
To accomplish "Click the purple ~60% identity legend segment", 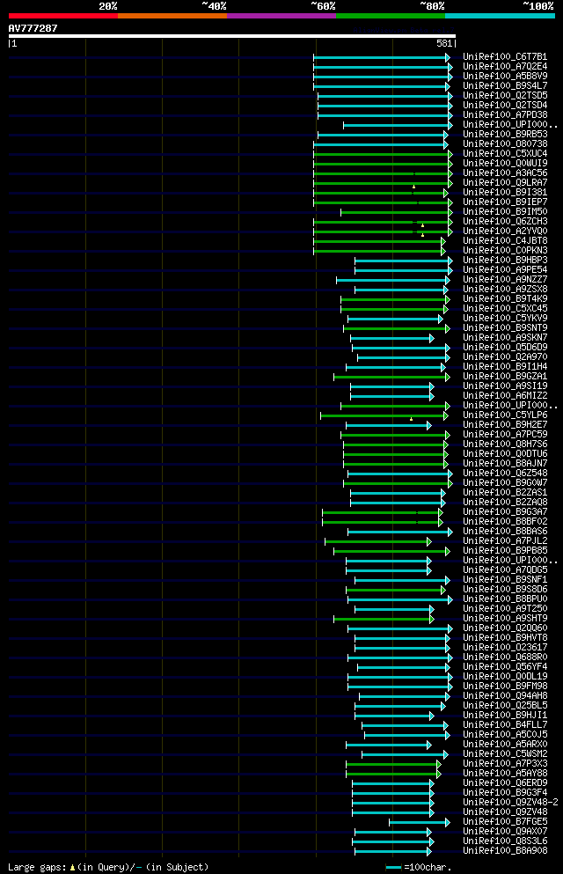I will (x=281, y=16).
